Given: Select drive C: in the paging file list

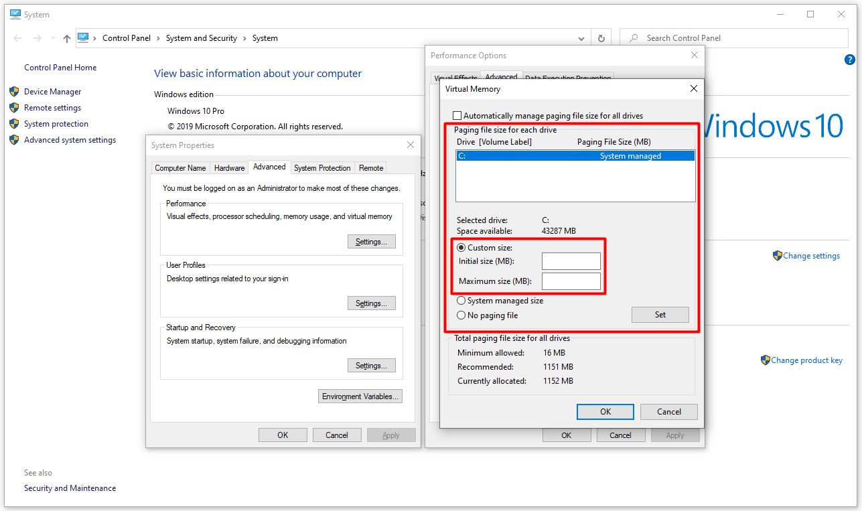Looking at the screenshot, I should [x=575, y=156].
